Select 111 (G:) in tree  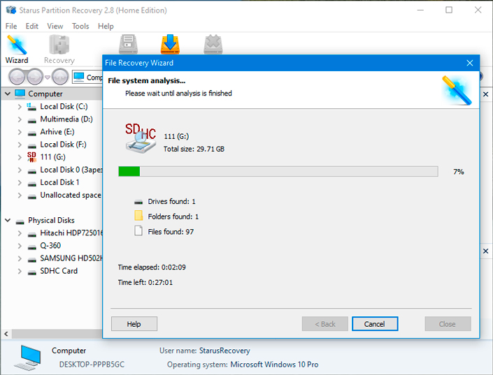[52, 156]
